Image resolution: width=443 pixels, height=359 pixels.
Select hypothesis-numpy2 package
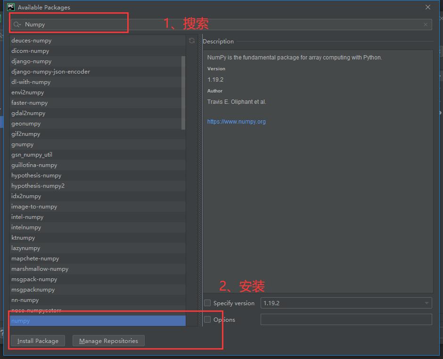click(98, 186)
